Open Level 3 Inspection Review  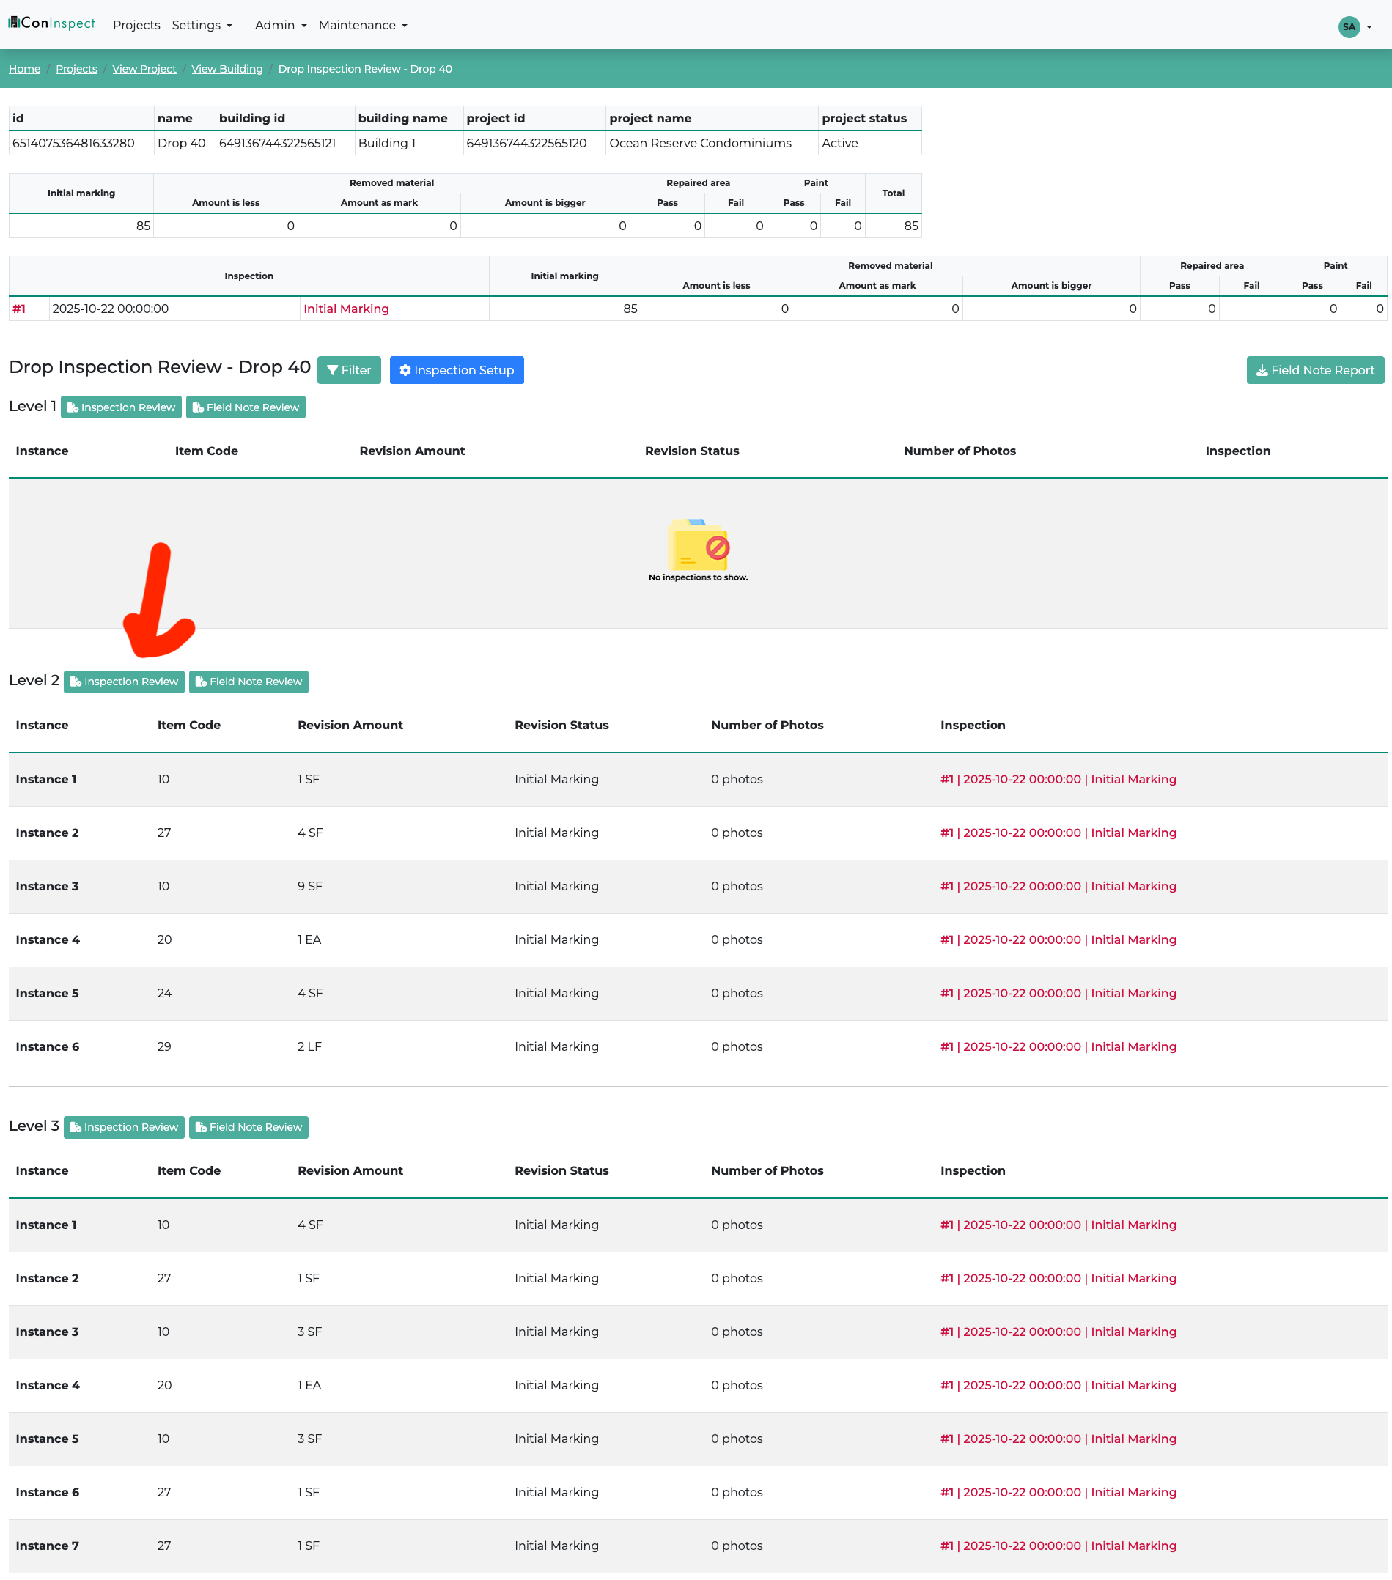(x=125, y=1127)
